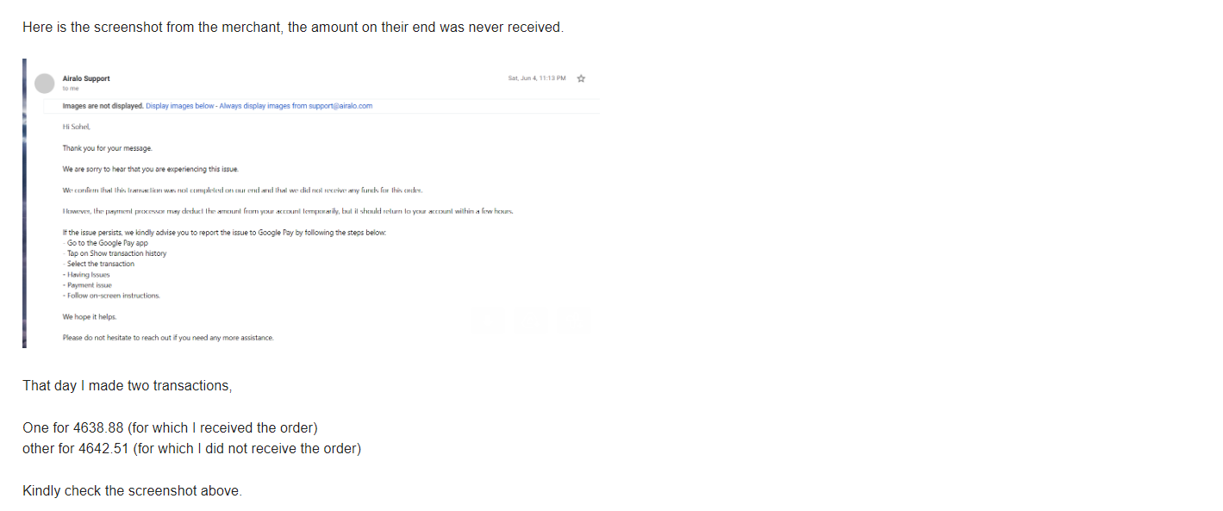Expand the "to me" recipient details
Viewport: 1223px width, 511px height.
click(71, 88)
